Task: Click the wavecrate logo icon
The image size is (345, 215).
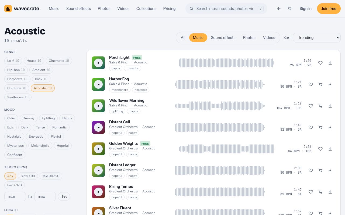Action: (8, 9)
